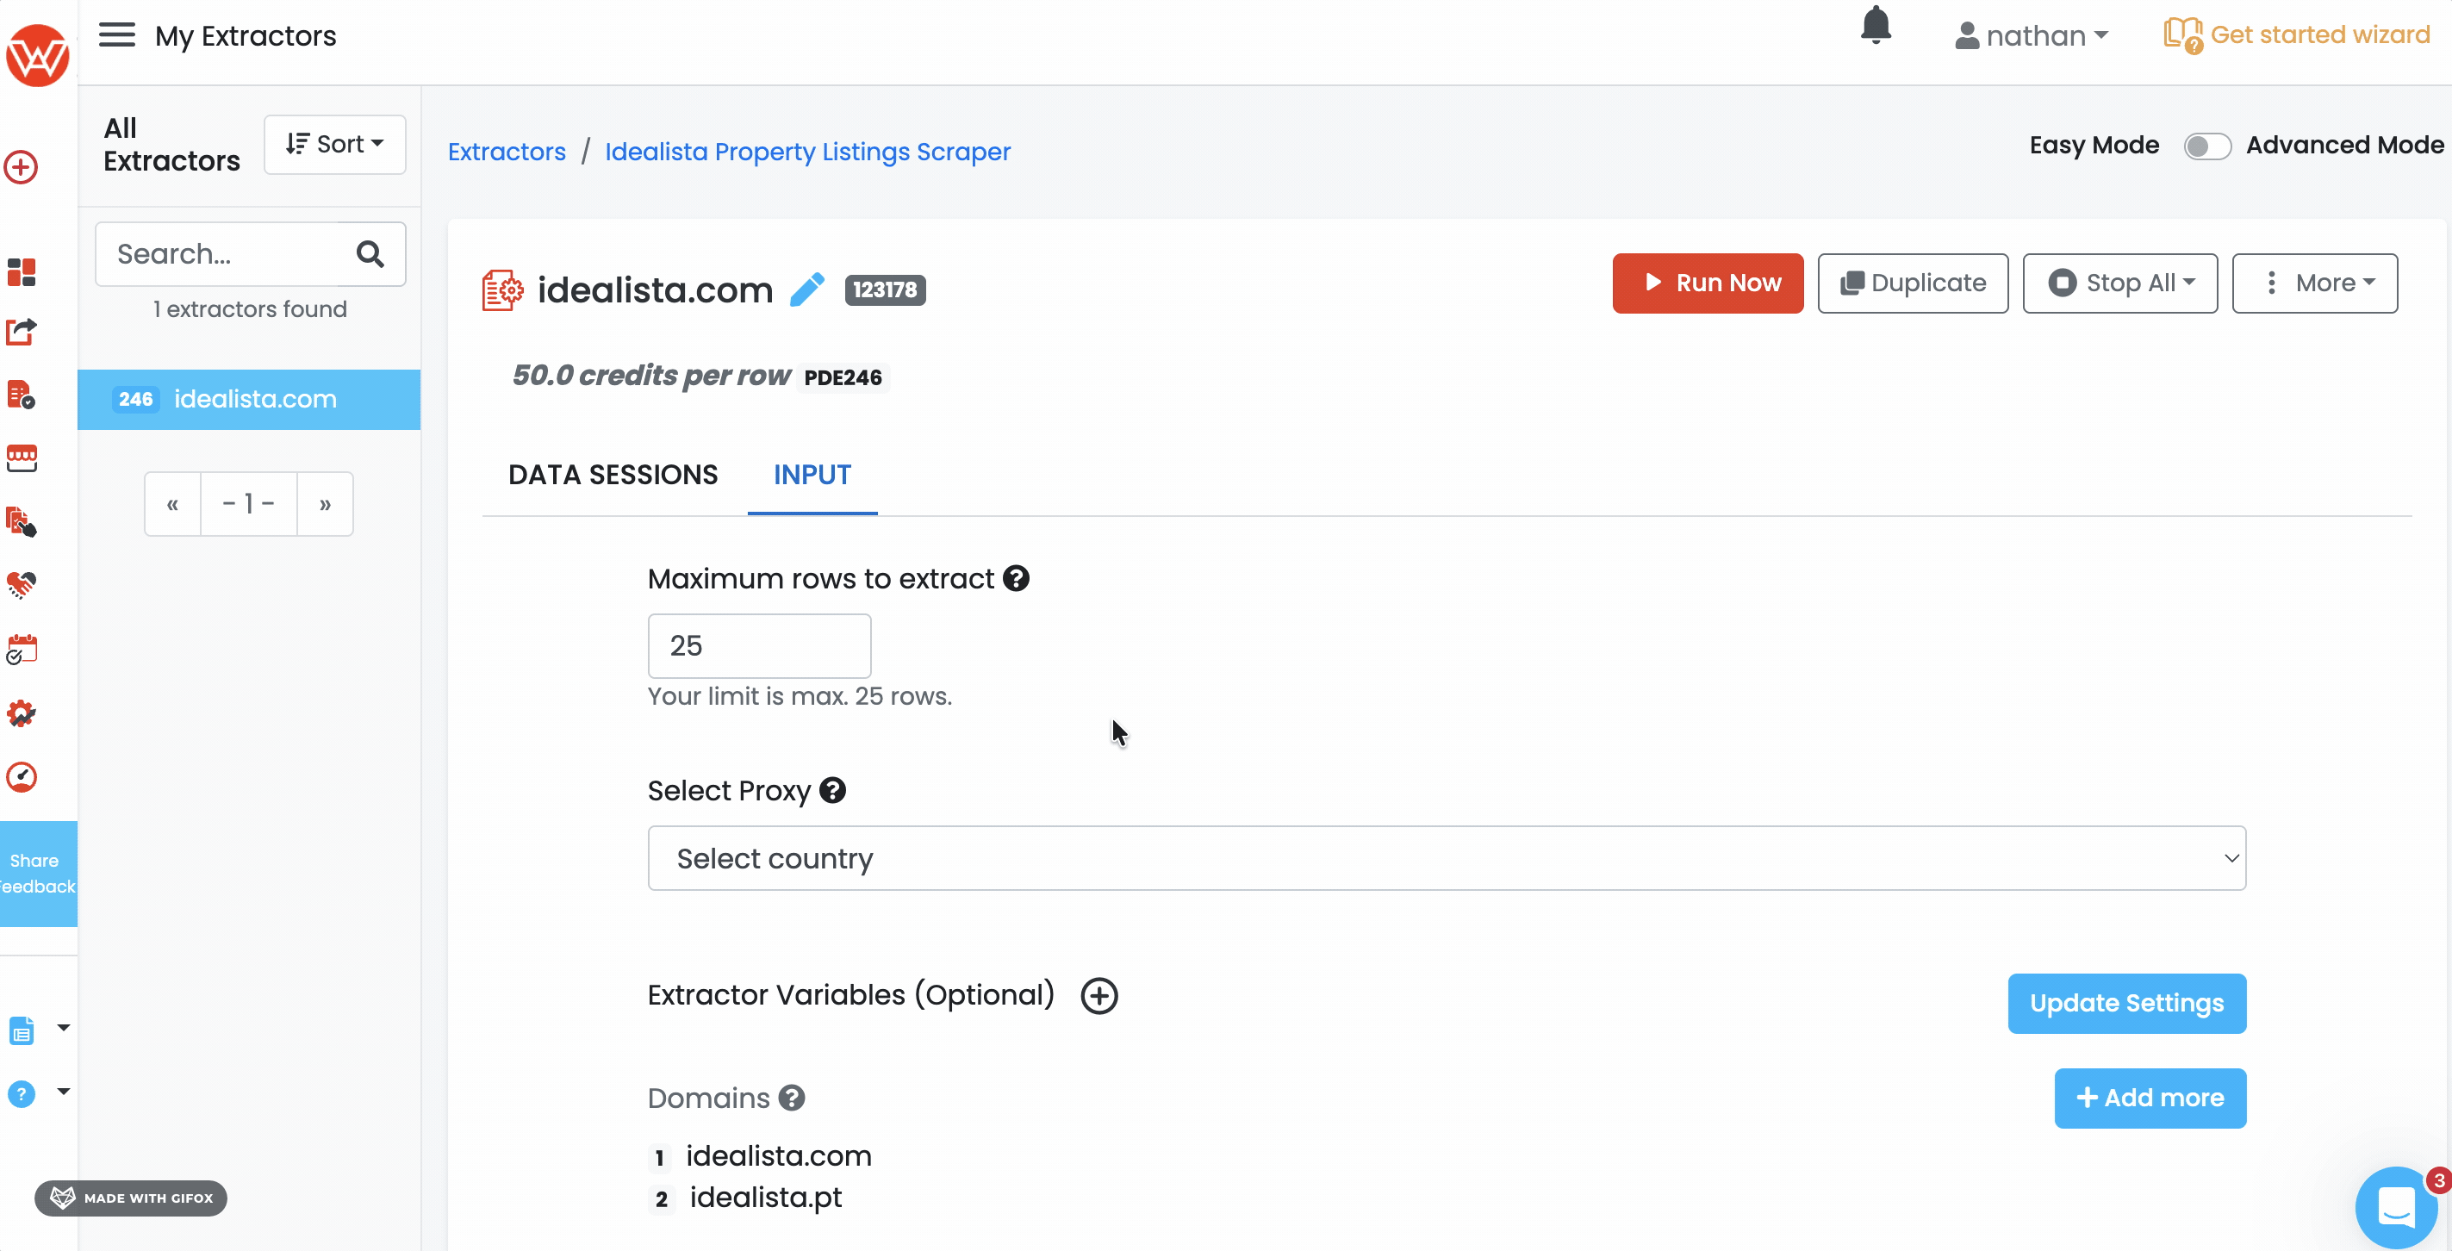Image resolution: width=2452 pixels, height=1251 pixels.
Task: Click the scheduler calendar icon
Action: 21,649
